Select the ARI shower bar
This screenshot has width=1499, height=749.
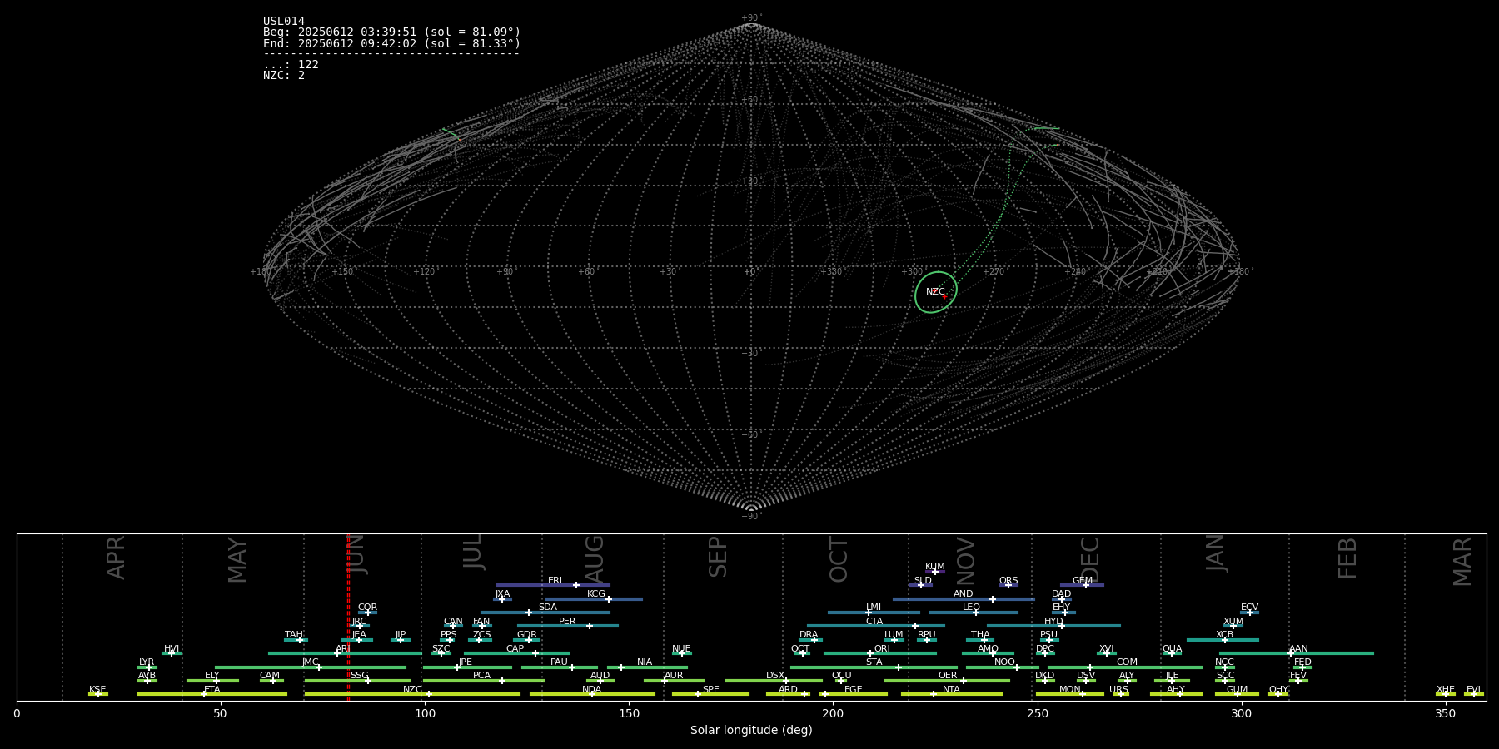tap(345, 653)
